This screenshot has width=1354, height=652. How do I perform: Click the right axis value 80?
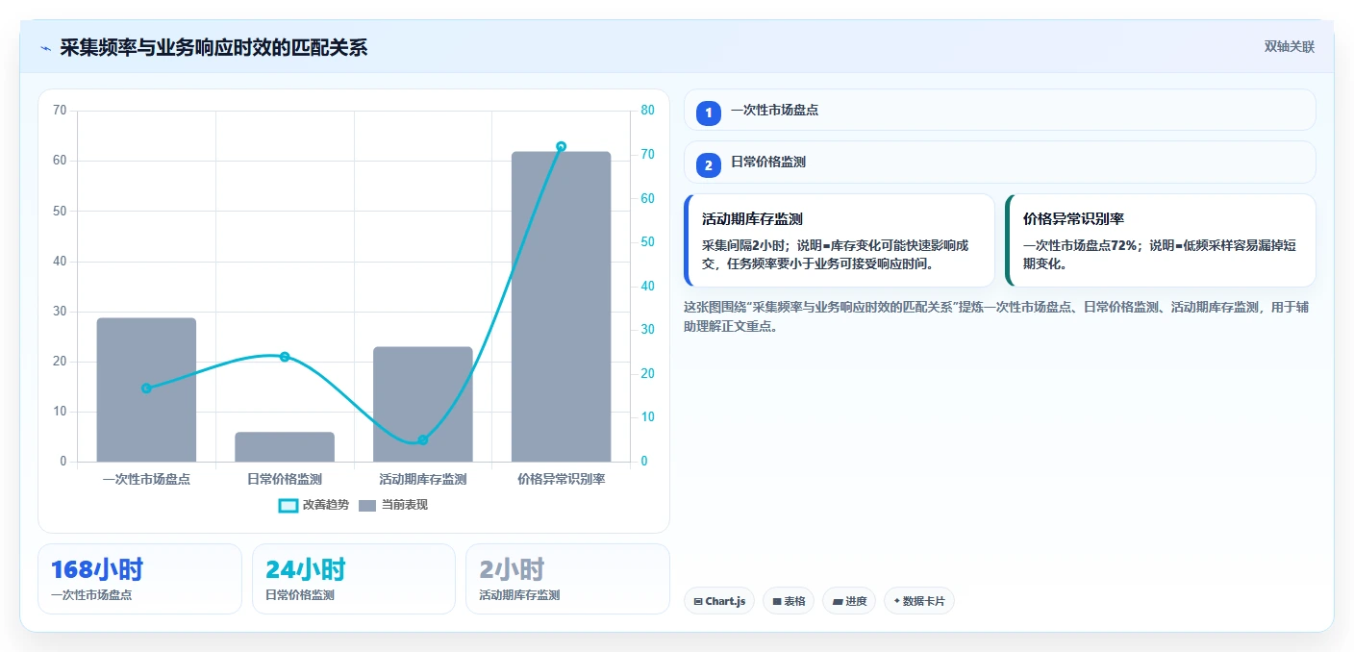point(647,111)
